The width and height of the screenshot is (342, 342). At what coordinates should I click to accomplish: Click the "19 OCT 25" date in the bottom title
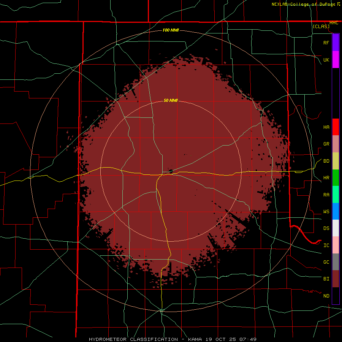coord(221,339)
